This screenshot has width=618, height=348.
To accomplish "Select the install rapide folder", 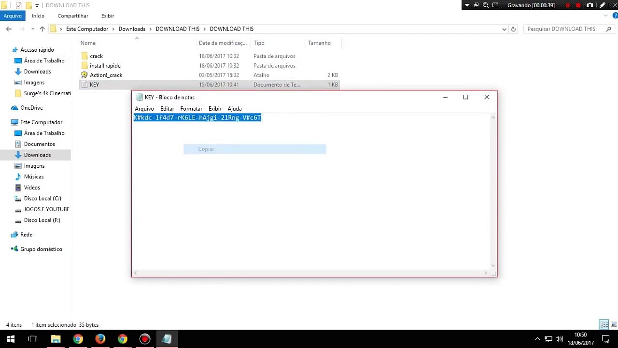I will click(105, 66).
